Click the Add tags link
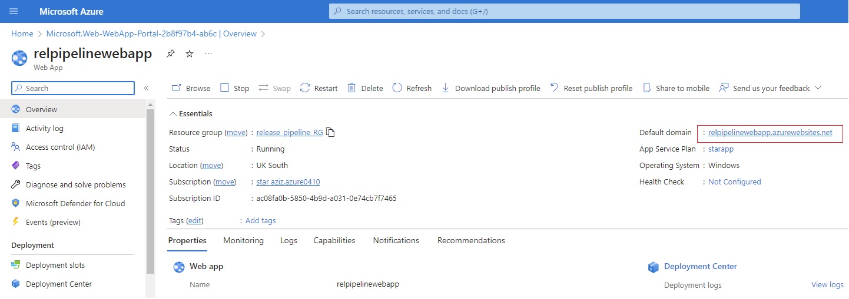 [x=261, y=221]
